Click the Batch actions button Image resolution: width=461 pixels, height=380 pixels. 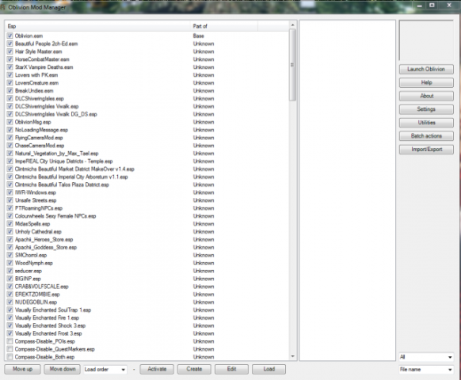(x=426, y=136)
